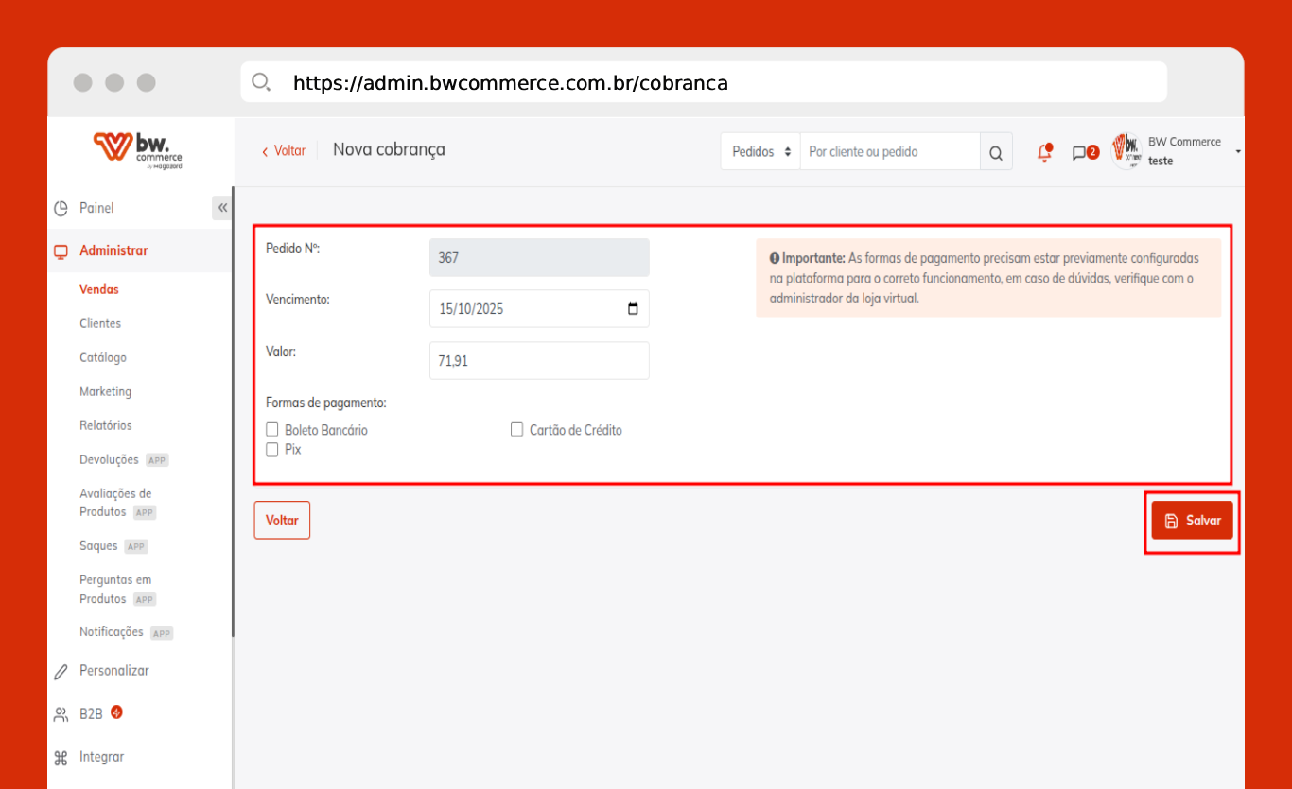The width and height of the screenshot is (1292, 789).
Task: Click the search magnifier icon
Action: [996, 152]
